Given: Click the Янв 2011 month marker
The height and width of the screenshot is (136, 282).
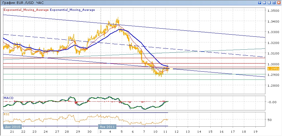Looking at the screenshot, I should click(x=108, y=127).
